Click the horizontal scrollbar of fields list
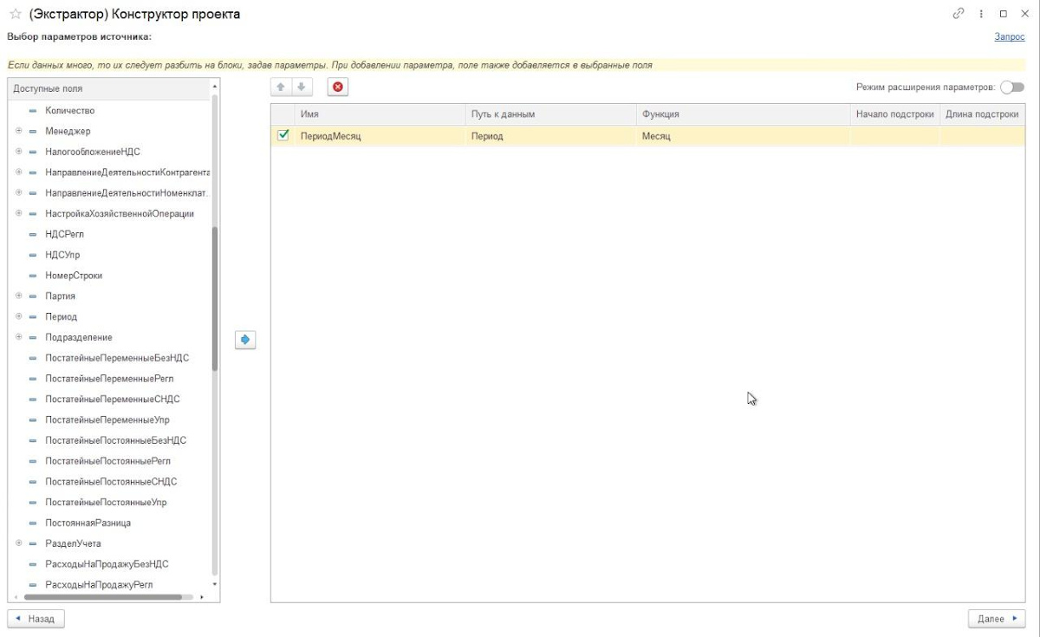Image resolution: width=1040 pixels, height=637 pixels. click(x=104, y=596)
